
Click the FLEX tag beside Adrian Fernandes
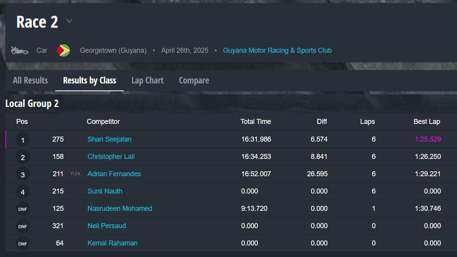tap(76, 174)
